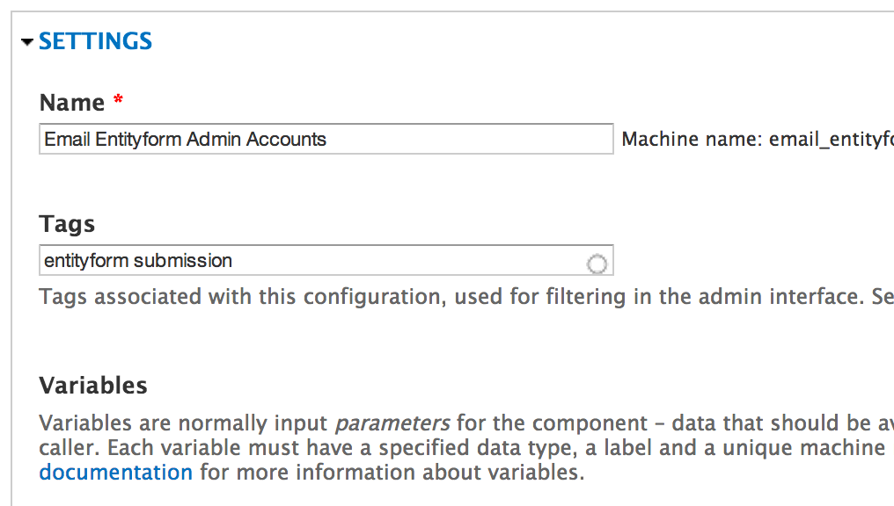Image resolution: width=894 pixels, height=506 pixels.
Task: Click the machine name text beside Name field
Action: 757,139
